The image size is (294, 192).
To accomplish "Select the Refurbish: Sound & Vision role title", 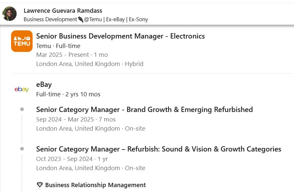I will pyautogui.click(x=158, y=149).
